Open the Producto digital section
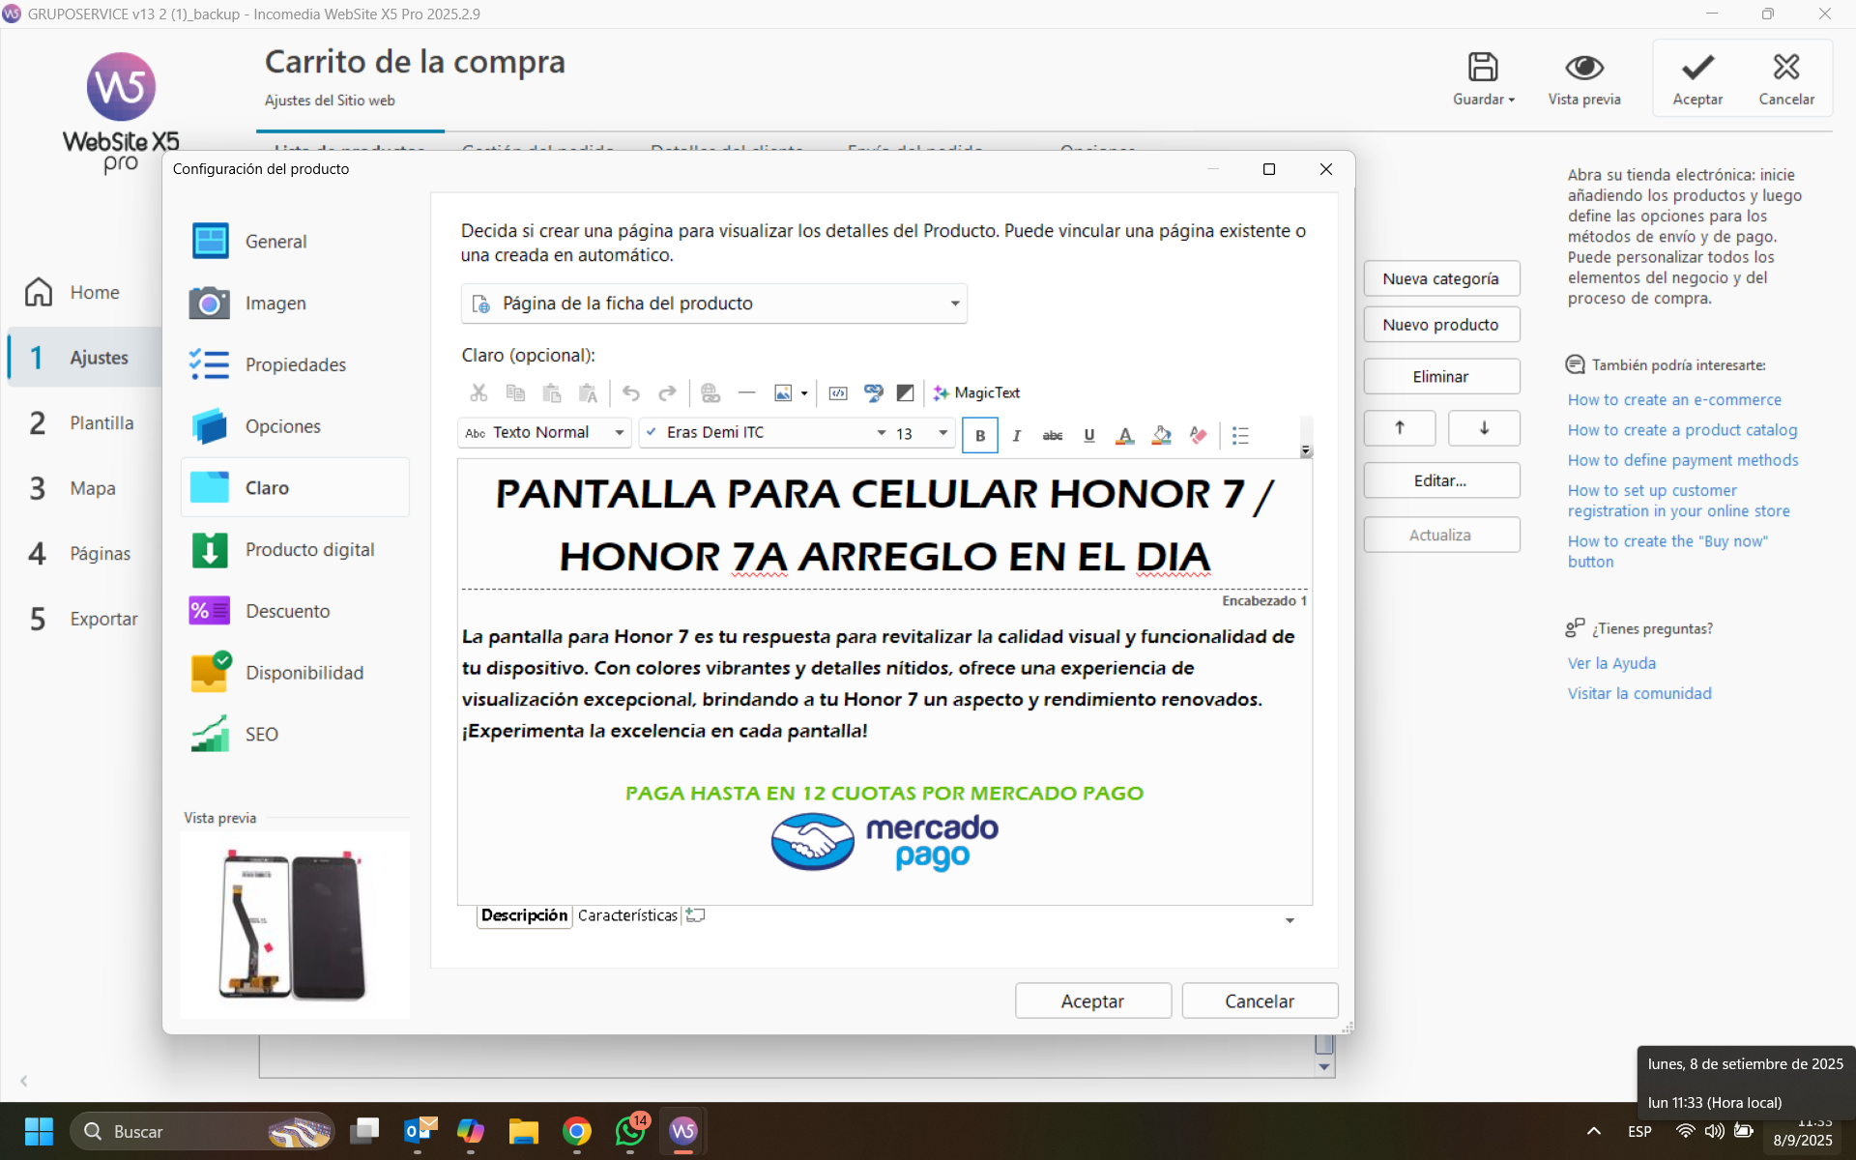 [295, 550]
